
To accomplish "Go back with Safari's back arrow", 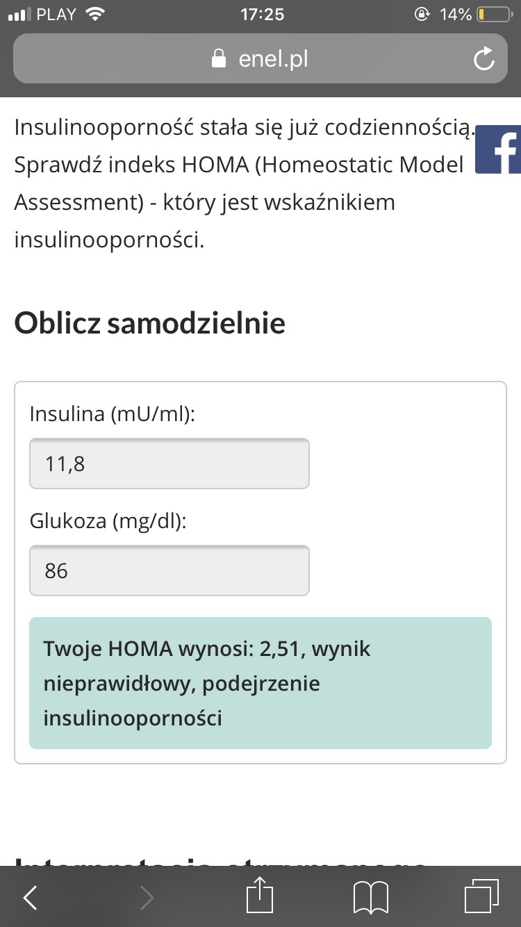I will [x=30, y=898].
